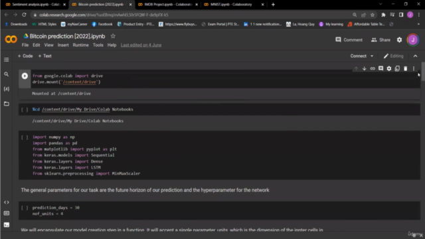Screen dimensions: 425x239
Task: Open more cell actions three-dot menu
Action: pos(414,68)
